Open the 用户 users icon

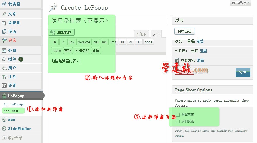[4, 68]
